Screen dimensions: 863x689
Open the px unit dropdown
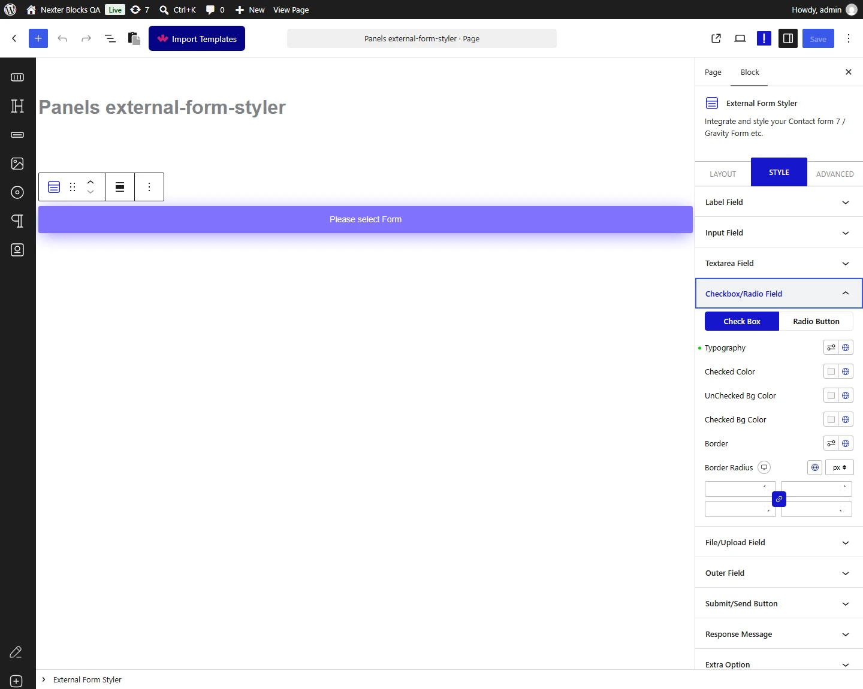pos(840,467)
